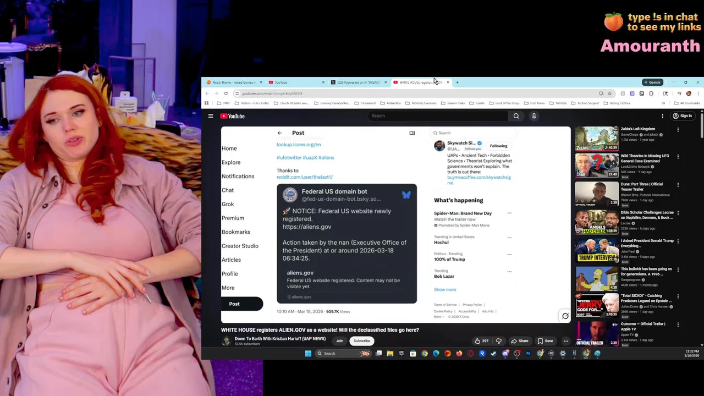The width and height of the screenshot is (704, 396).
Task: Join the channel membership
Action: click(339, 341)
